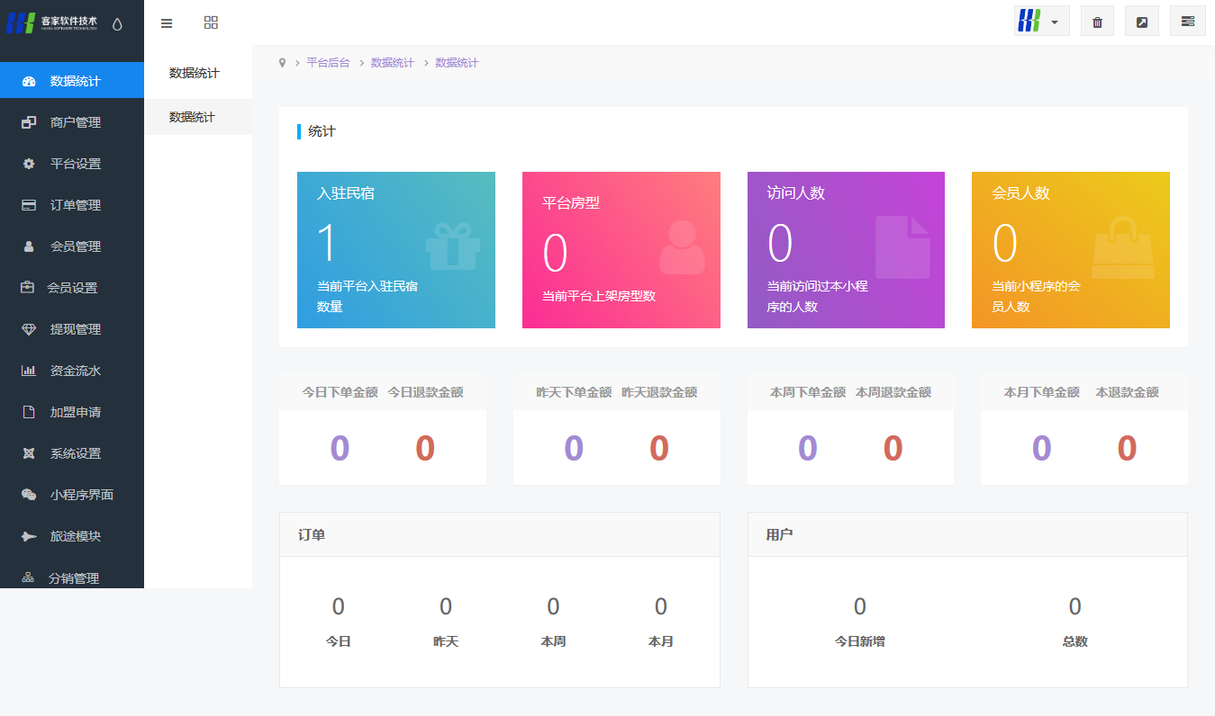Click the water drop theme icon
This screenshot has height=716, width=1215.
(117, 24)
